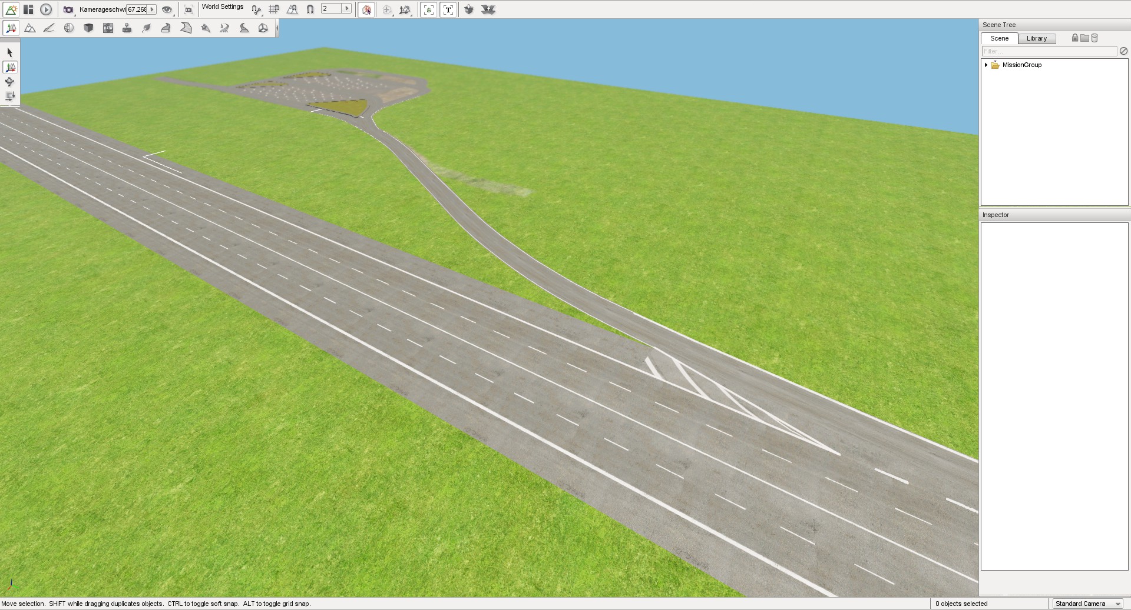Click the drop into prefab box icon

(469, 9)
